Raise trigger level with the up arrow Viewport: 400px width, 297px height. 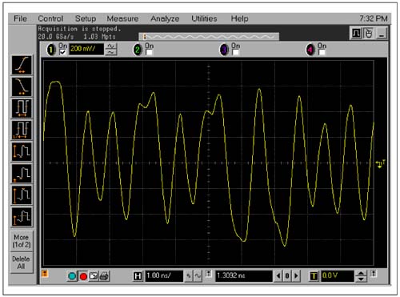click(x=361, y=273)
